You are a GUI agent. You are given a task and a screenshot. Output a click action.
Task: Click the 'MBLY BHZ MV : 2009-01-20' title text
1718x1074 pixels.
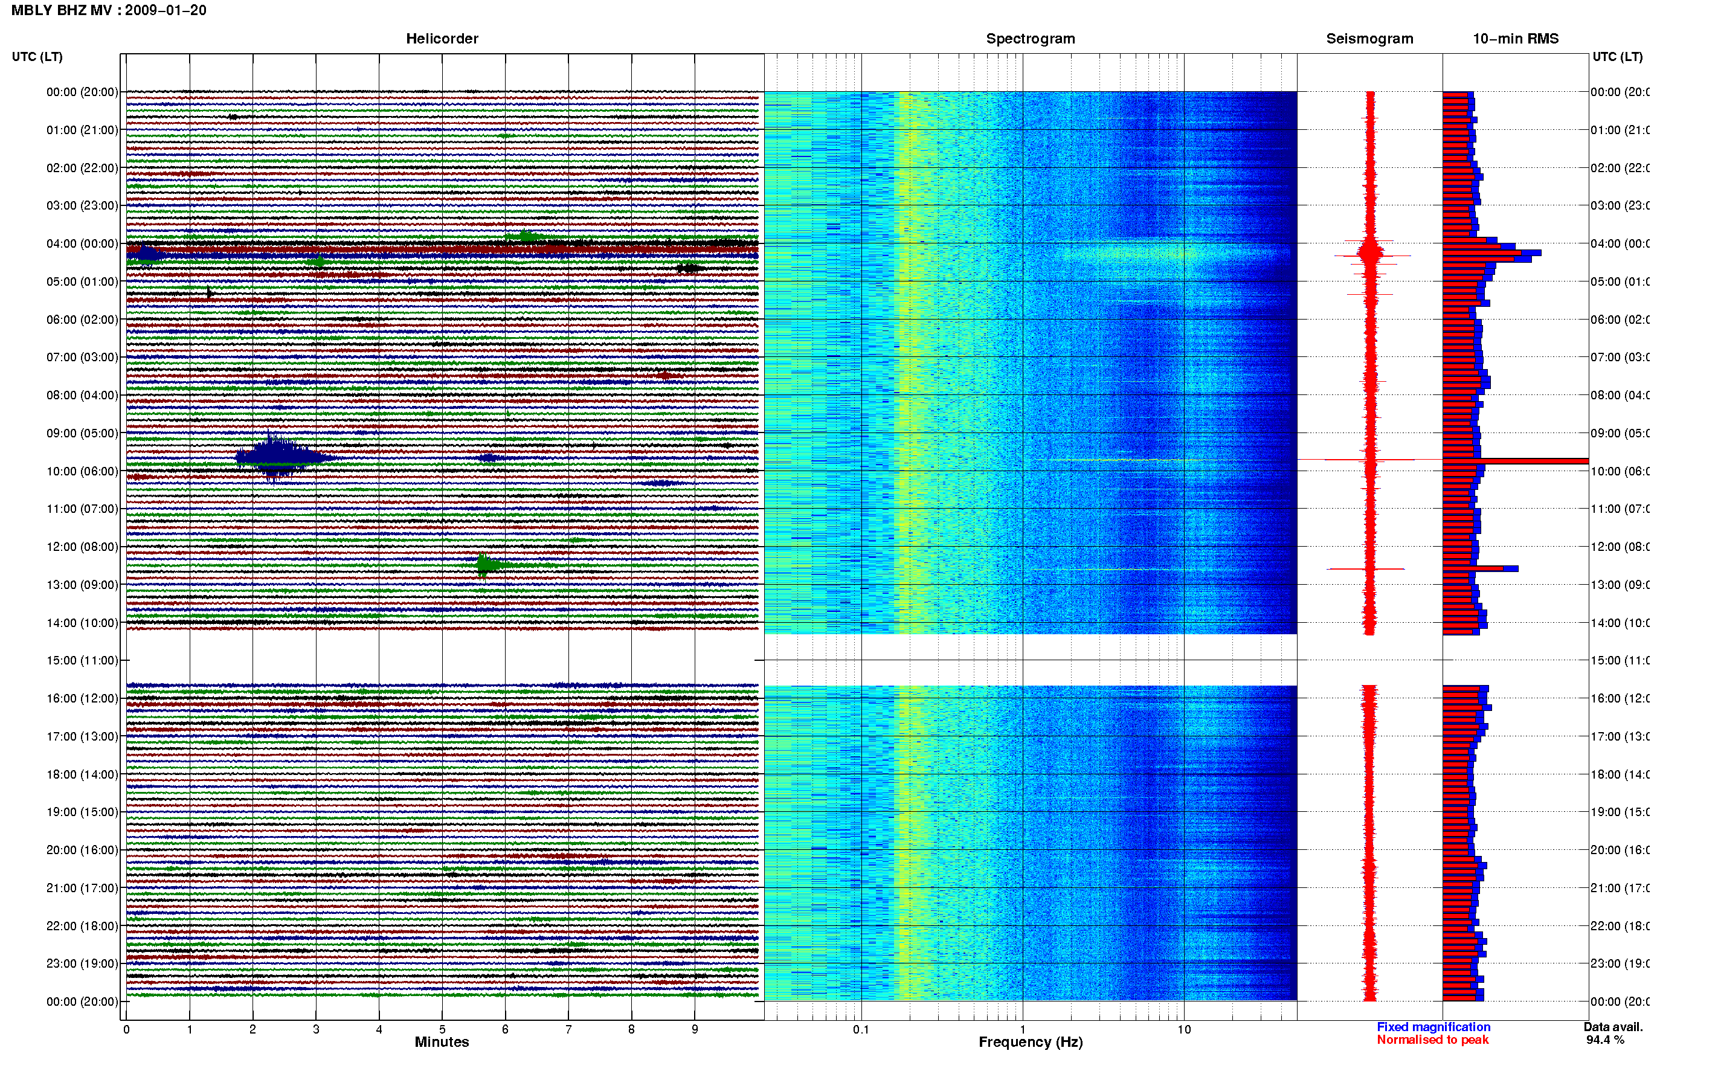[x=109, y=11]
